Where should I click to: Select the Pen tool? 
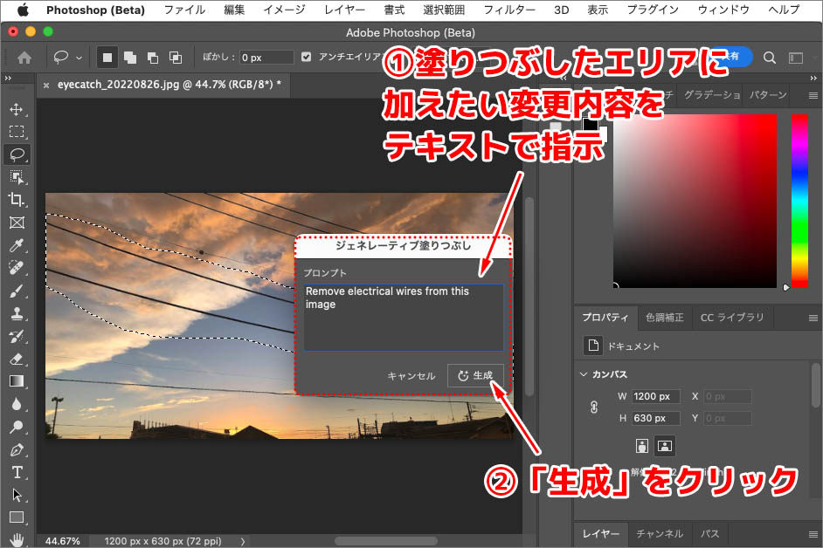pos(17,449)
